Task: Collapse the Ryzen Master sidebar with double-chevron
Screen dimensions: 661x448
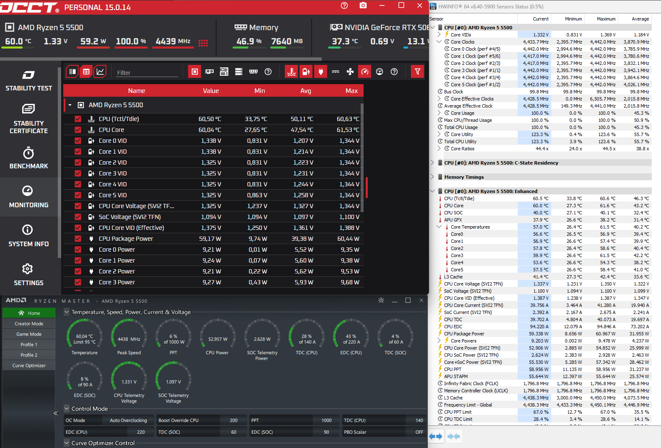Action: pos(55,413)
